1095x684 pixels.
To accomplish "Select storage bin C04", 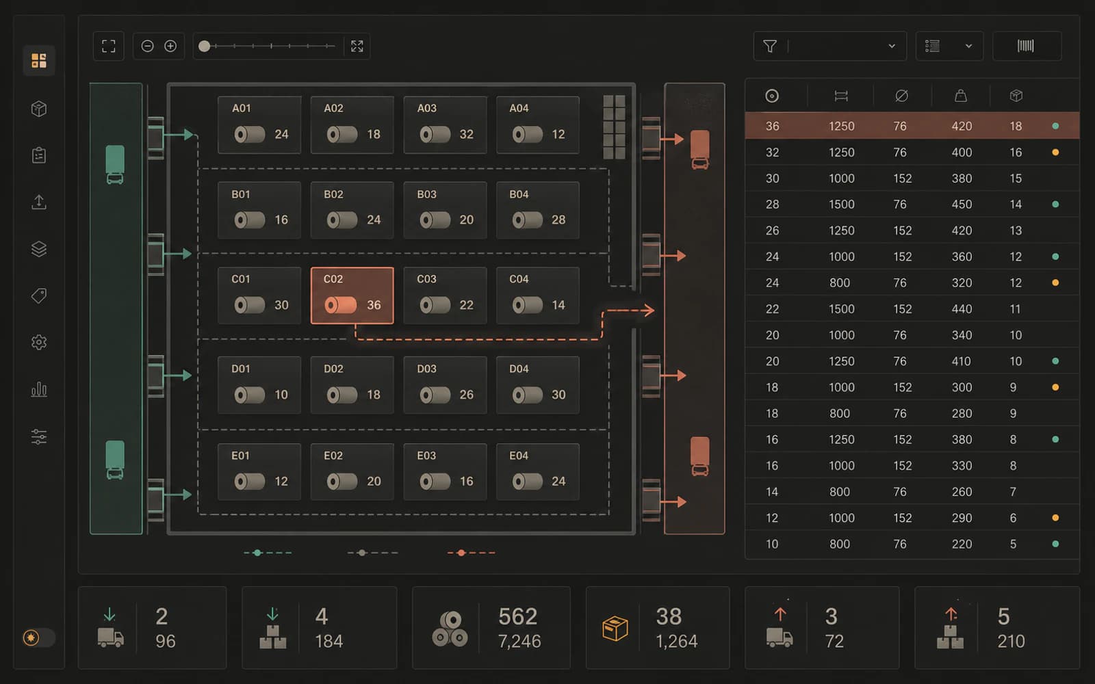I will (x=538, y=295).
